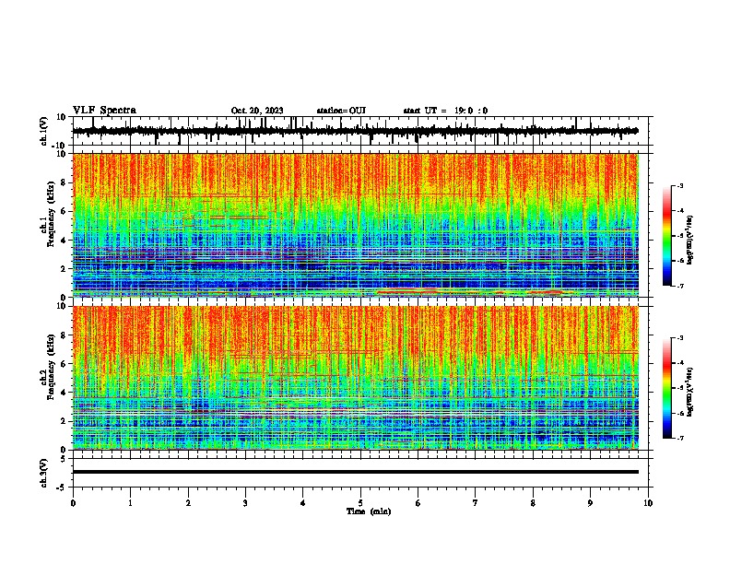
Task: Click the ch.1 spectrogram color scale bar
Action: tap(666, 236)
